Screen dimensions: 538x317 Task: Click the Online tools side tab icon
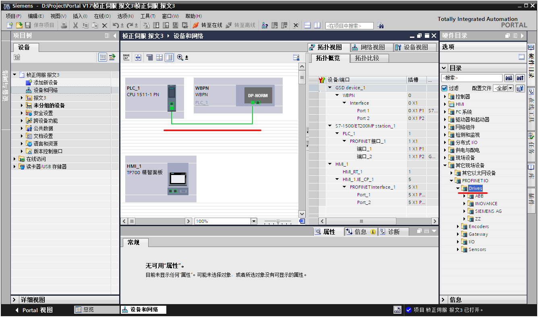(531, 92)
